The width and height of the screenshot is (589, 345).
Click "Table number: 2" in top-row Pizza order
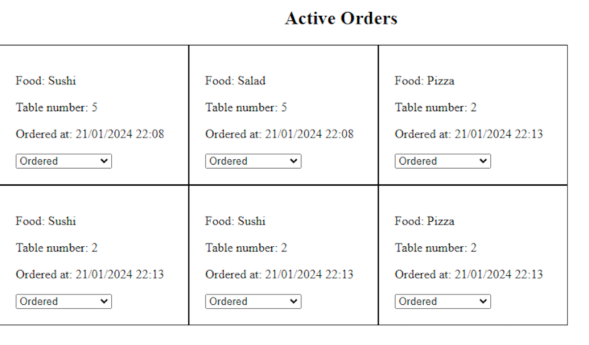[x=435, y=107]
